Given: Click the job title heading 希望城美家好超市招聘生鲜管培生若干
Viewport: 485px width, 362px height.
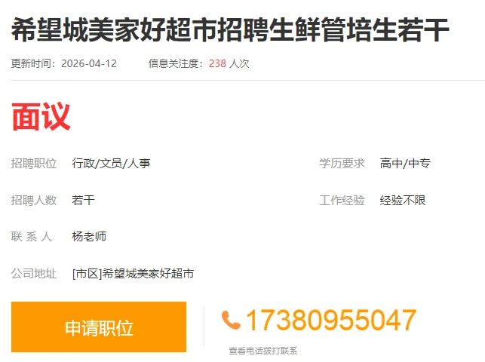Looking at the screenshot, I should 230,29.
